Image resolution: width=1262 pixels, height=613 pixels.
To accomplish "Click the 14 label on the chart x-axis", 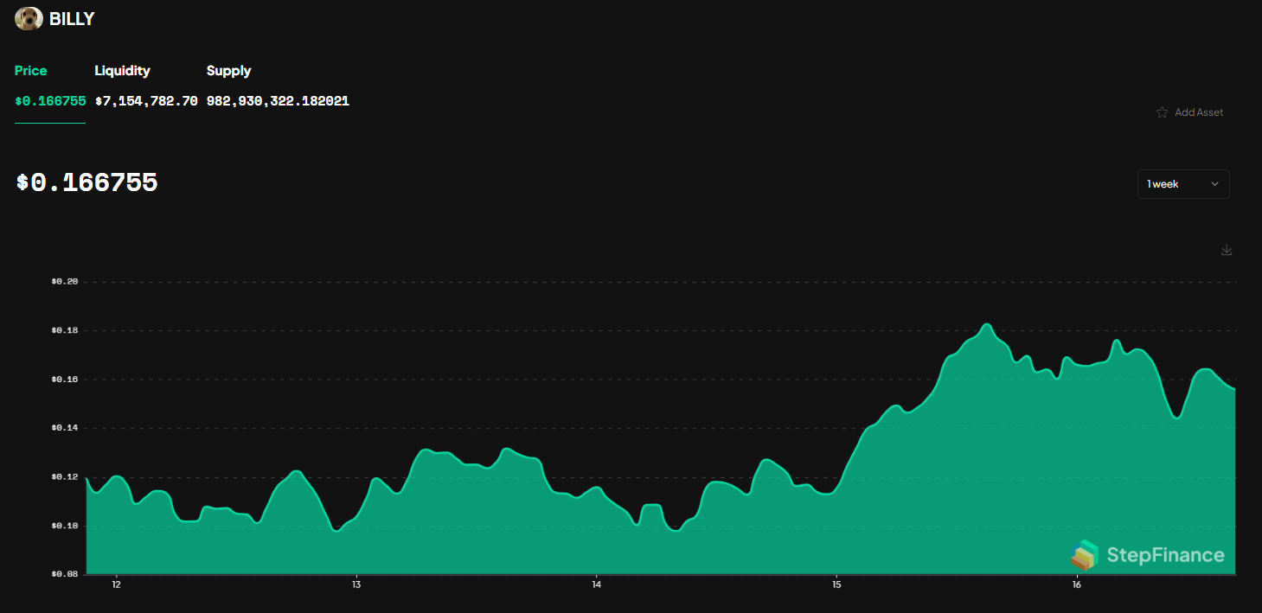I will click(596, 584).
